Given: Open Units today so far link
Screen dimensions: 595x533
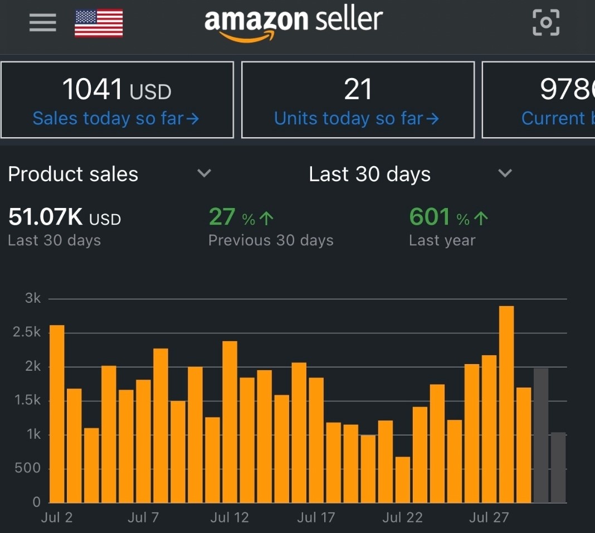Looking at the screenshot, I should pos(357,118).
